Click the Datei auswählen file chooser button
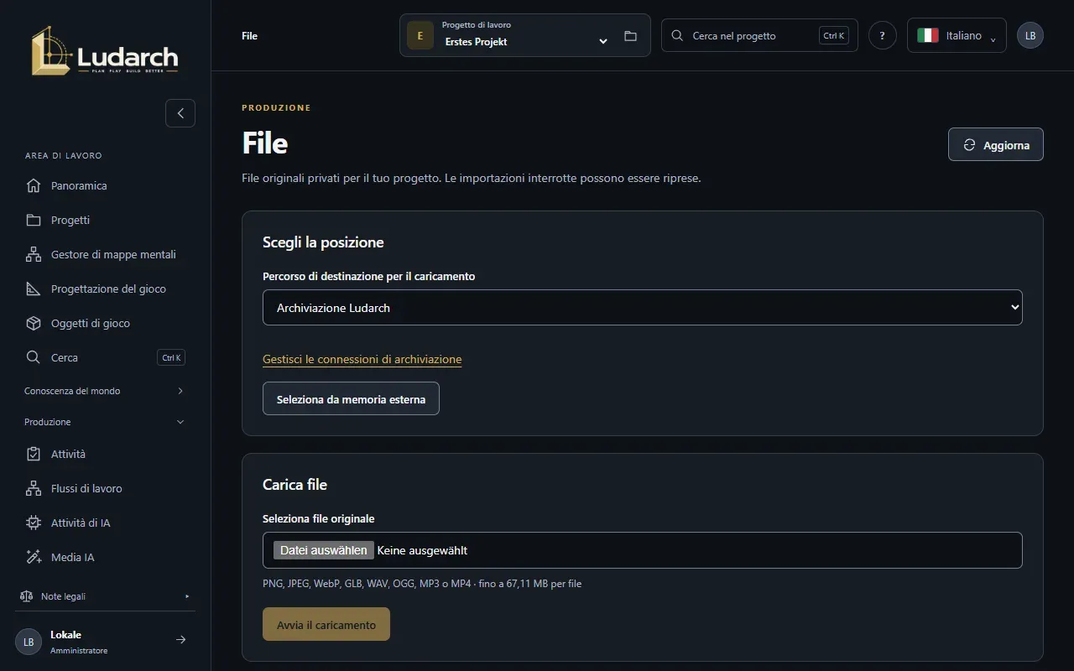 324,550
